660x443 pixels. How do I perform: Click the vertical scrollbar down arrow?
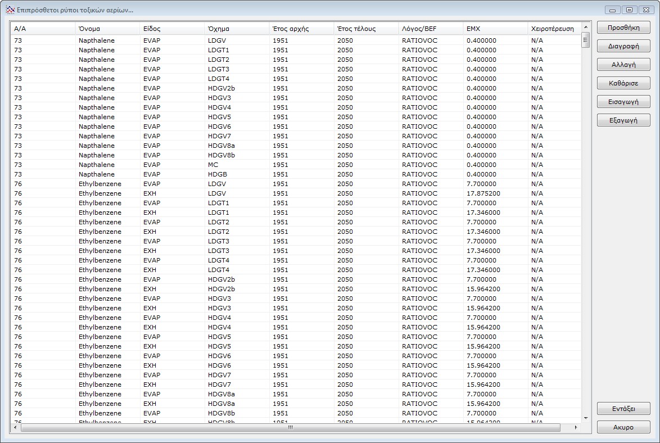coord(585,418)
